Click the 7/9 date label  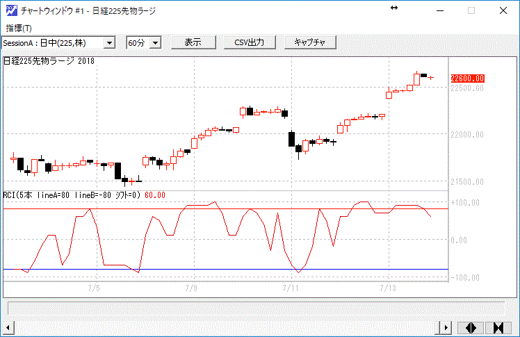(191, 288)
